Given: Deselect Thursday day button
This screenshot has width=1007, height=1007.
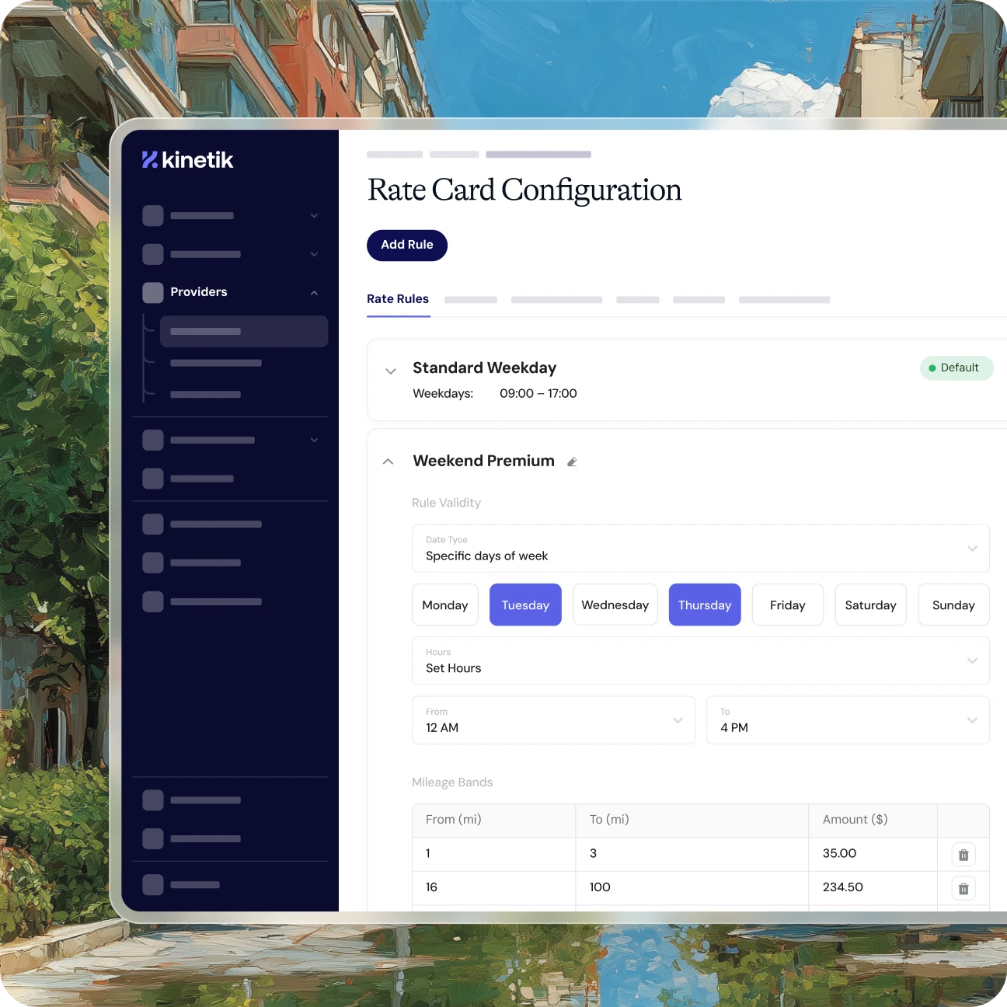Looking at the screenshot, I should point(705,605).
